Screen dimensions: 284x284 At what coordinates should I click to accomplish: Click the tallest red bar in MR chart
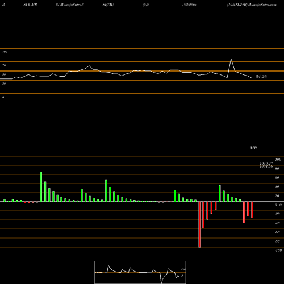[199, 224]
